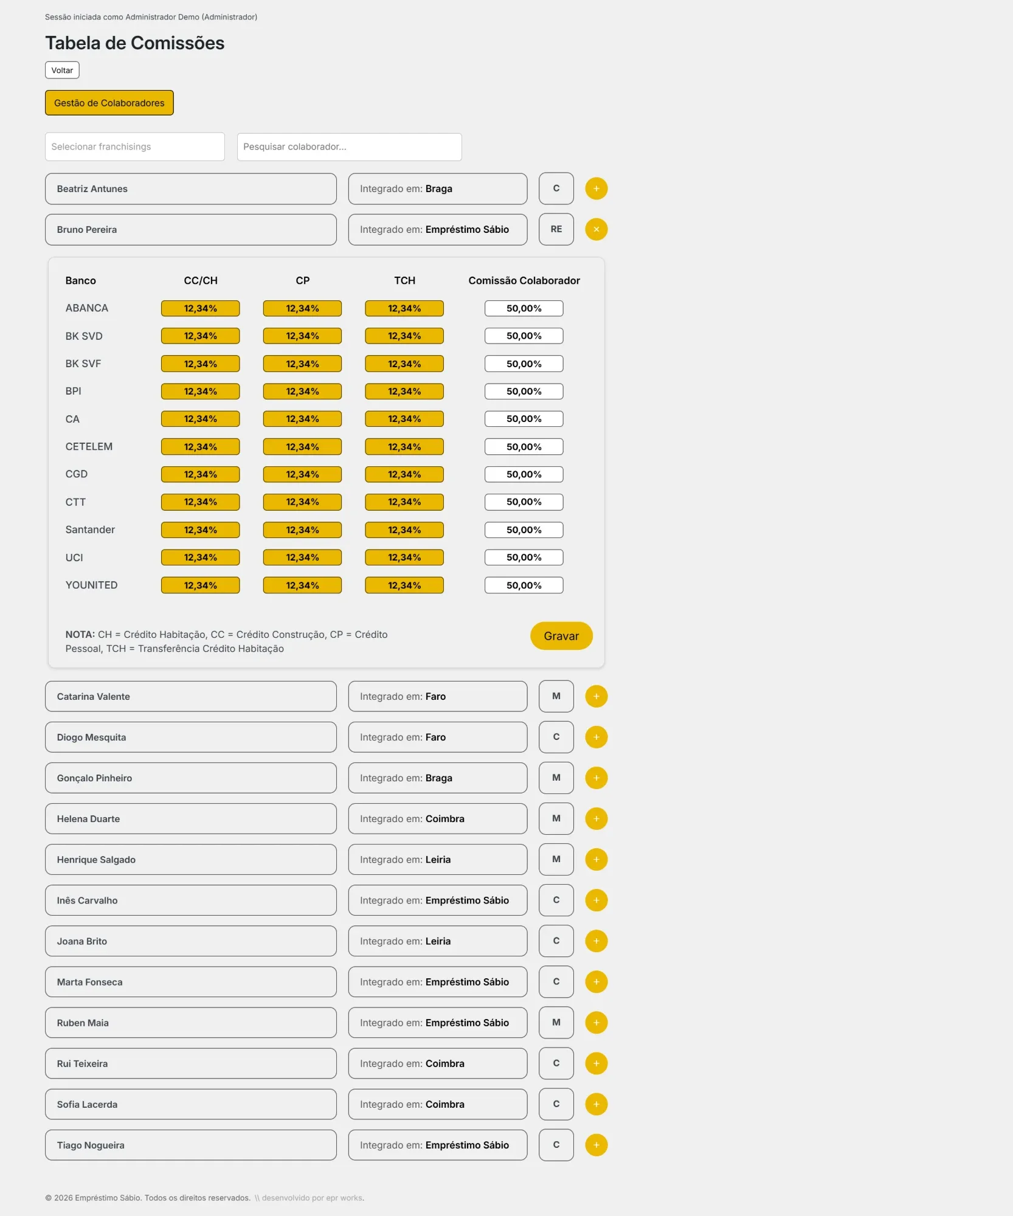The width and height of the screenshot is (1013, 1216).
Task: Expand Diogo Mesquita row plus icon
Action: [596, 737]
